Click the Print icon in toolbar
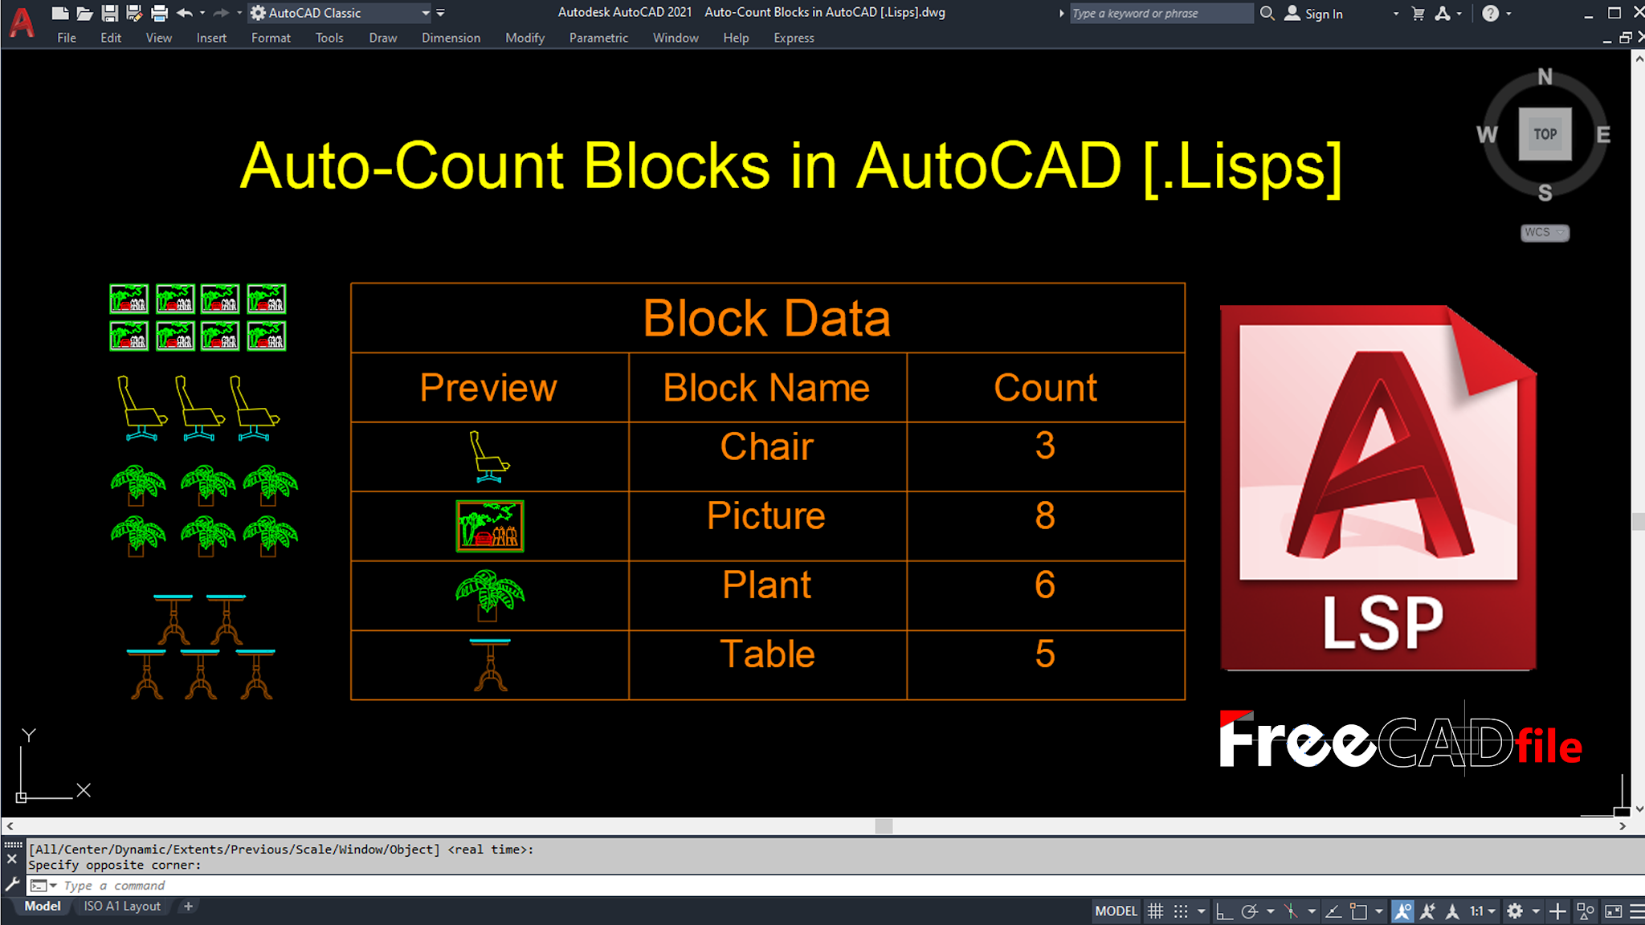The height and width of the screenshot is (925, 1645). [x=158, y=12]
